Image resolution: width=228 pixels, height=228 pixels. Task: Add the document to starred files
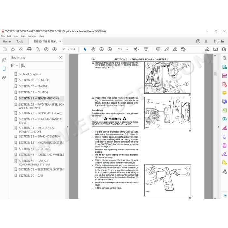13,49
